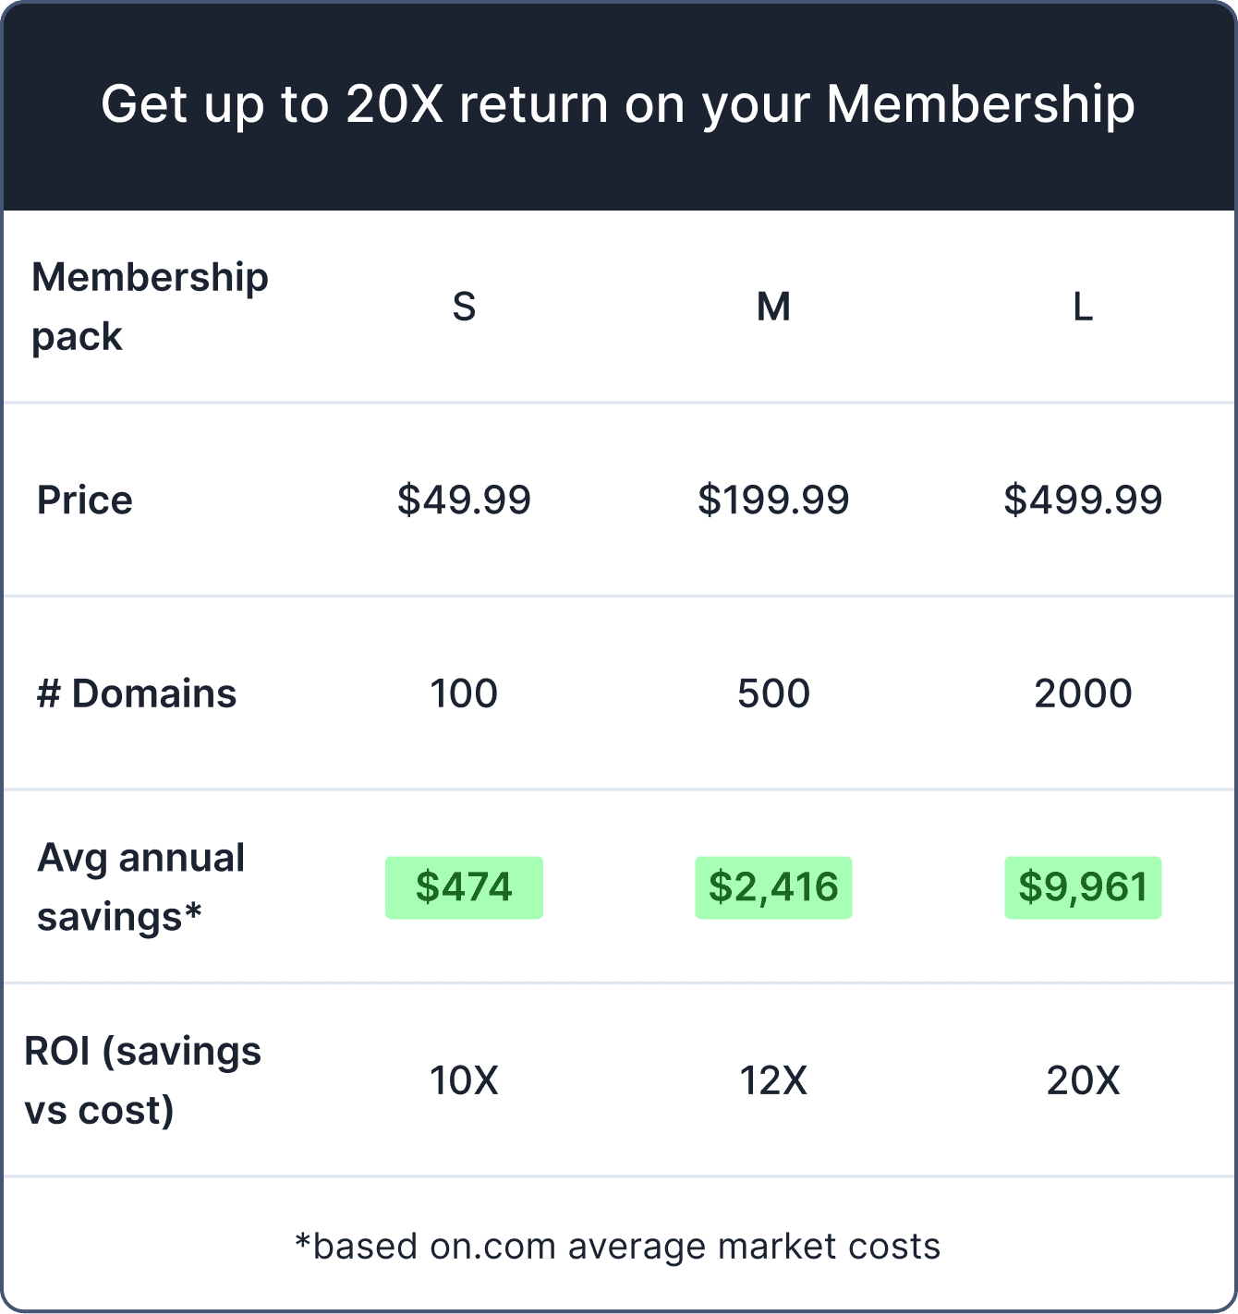Screen dimensions: 1238x1314
Task: Click the $49.99 price cell
Action: pyautogui.click(x=464, y=500)
